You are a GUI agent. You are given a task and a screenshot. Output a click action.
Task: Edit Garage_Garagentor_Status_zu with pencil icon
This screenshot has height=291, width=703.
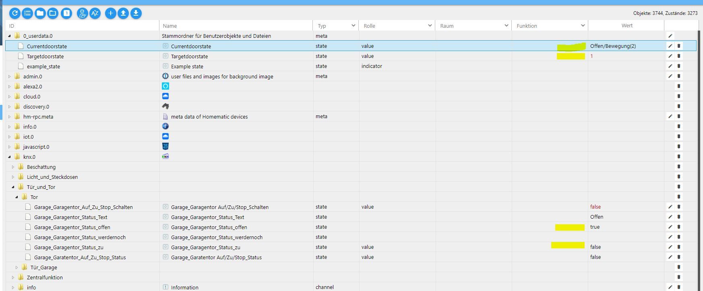pos(670,247)
